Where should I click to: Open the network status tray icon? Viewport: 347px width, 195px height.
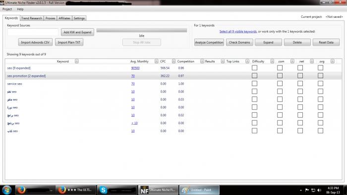coord(313,190)
